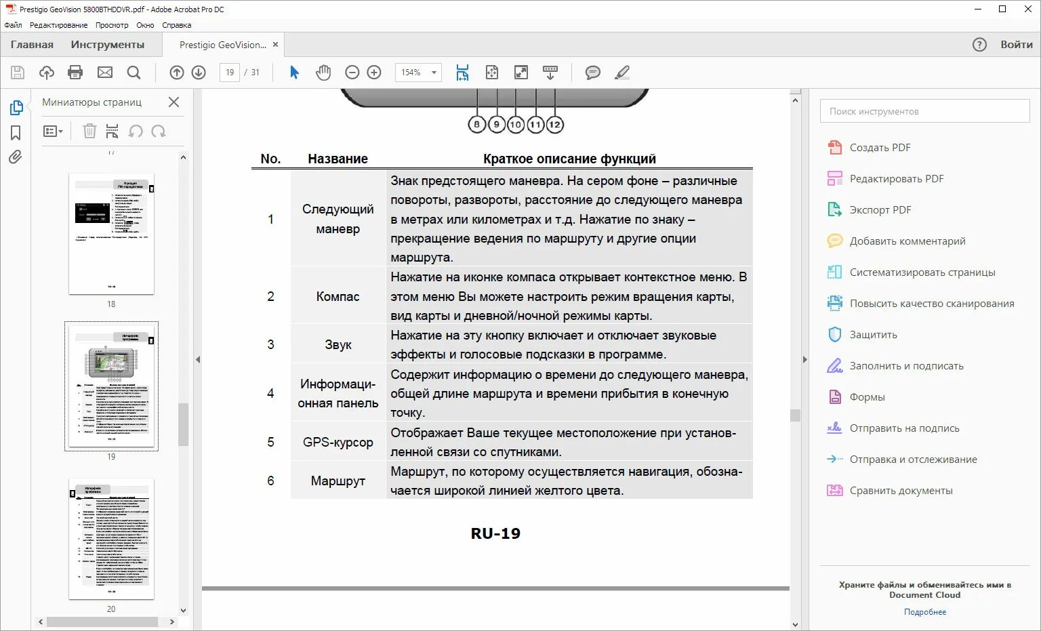
Task: Click the document vertical scrollbar thumb
Action: click(x=796, y=415)
